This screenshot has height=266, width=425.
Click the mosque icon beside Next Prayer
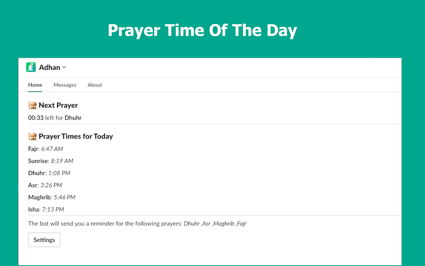point(32,105)
